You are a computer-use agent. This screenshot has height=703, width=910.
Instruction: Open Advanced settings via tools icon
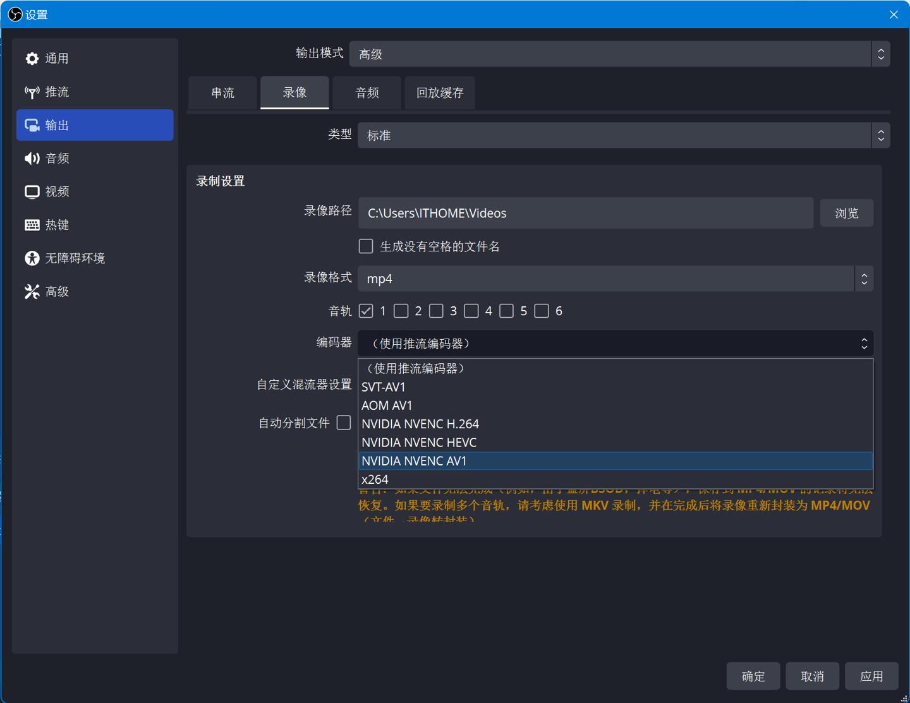click(32, 292)
